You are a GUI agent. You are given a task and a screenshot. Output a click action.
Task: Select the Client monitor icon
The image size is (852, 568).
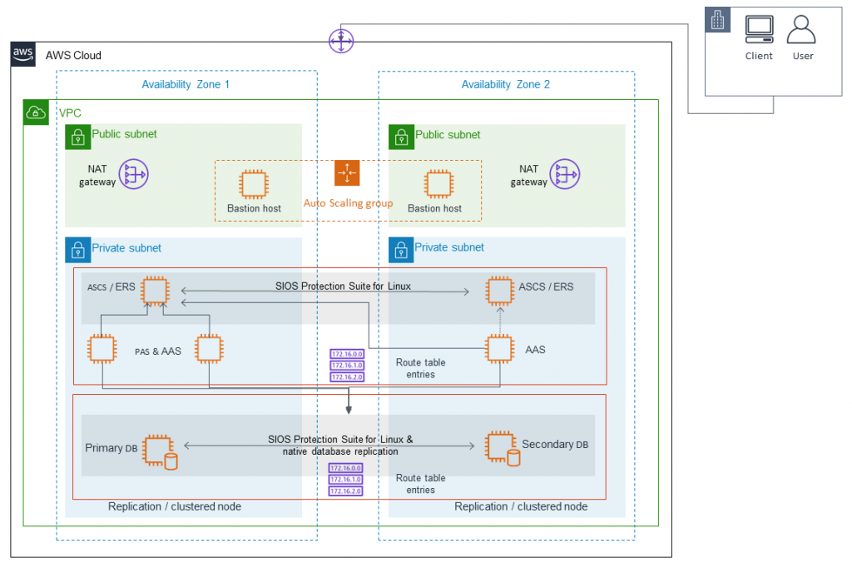point(759,28)
